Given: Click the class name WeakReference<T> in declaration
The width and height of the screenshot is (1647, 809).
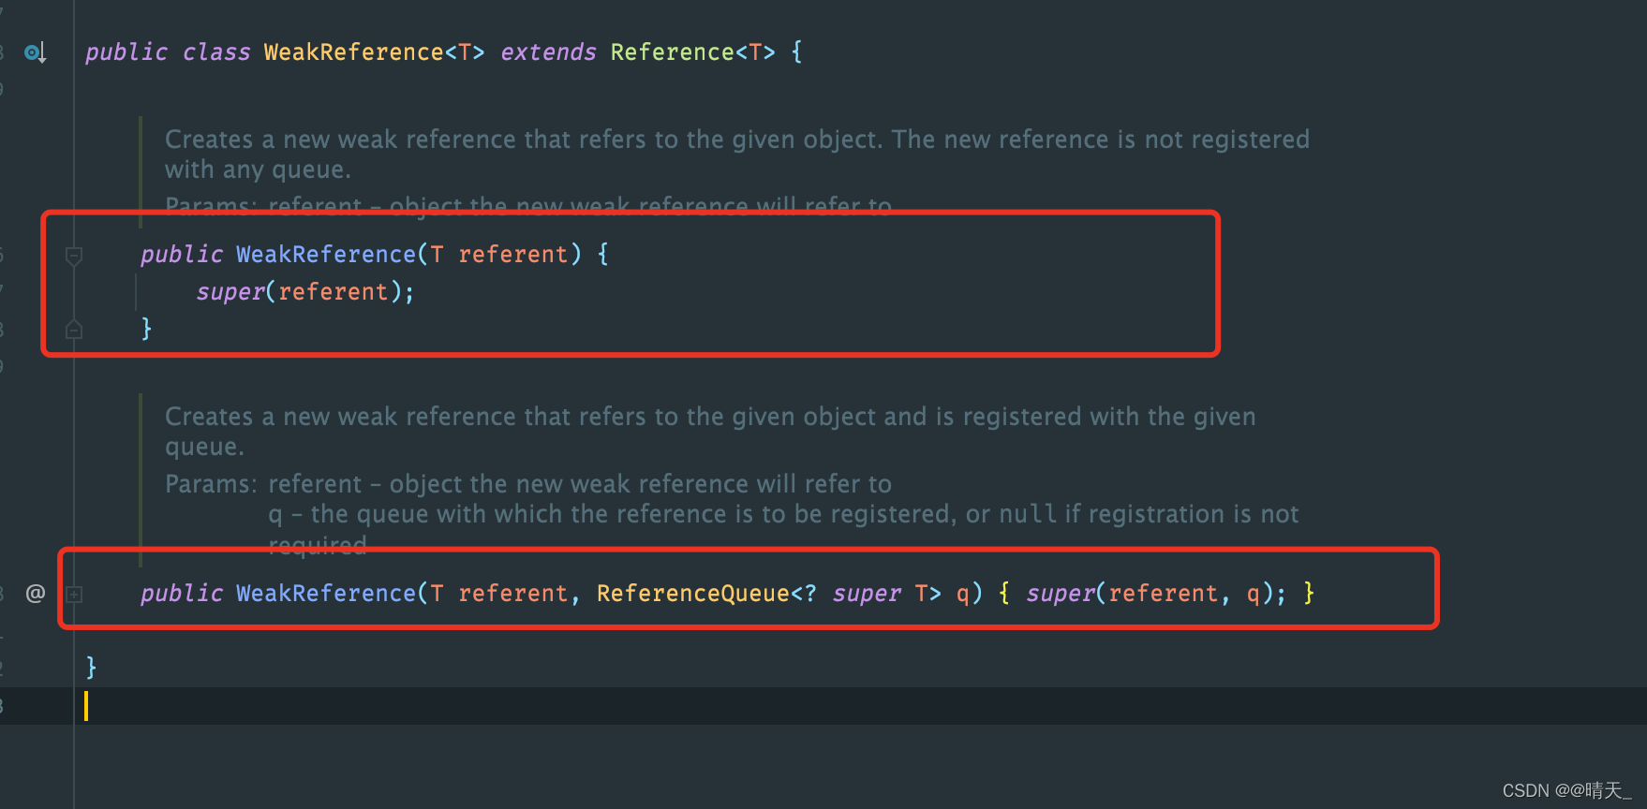Looking at the screenshot, I should tap(374, 52).
